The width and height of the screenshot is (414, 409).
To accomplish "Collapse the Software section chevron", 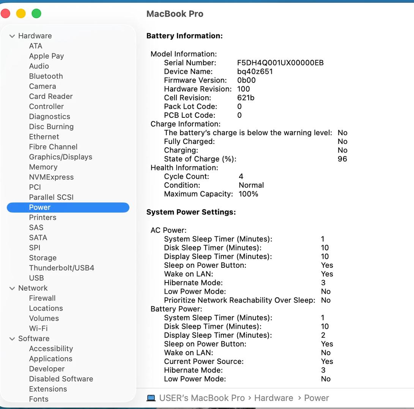I will [12, 339].
